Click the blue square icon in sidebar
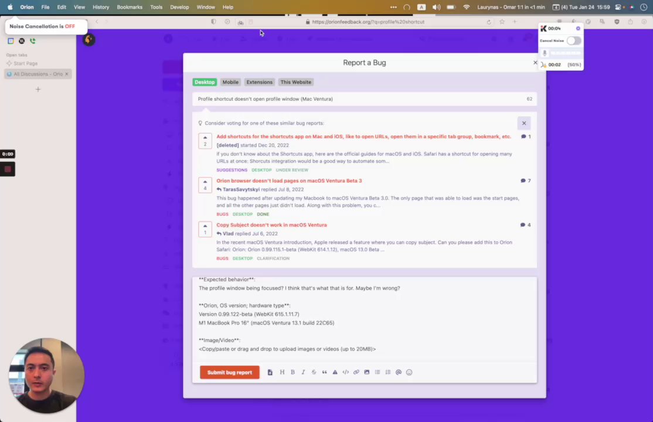The height and width of the screenshot is (422, 653). click(x=11, y=41)
